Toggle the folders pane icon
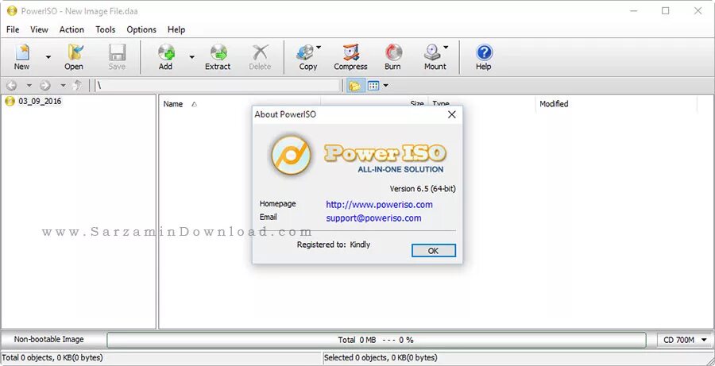Viewport: 715px width, 366px height. [x=354, y=86]
